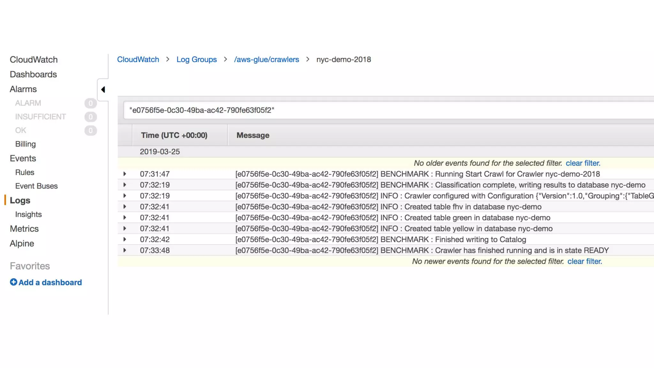
Task: Click clear filter in the older events notice
Action: tap(583, 163)
